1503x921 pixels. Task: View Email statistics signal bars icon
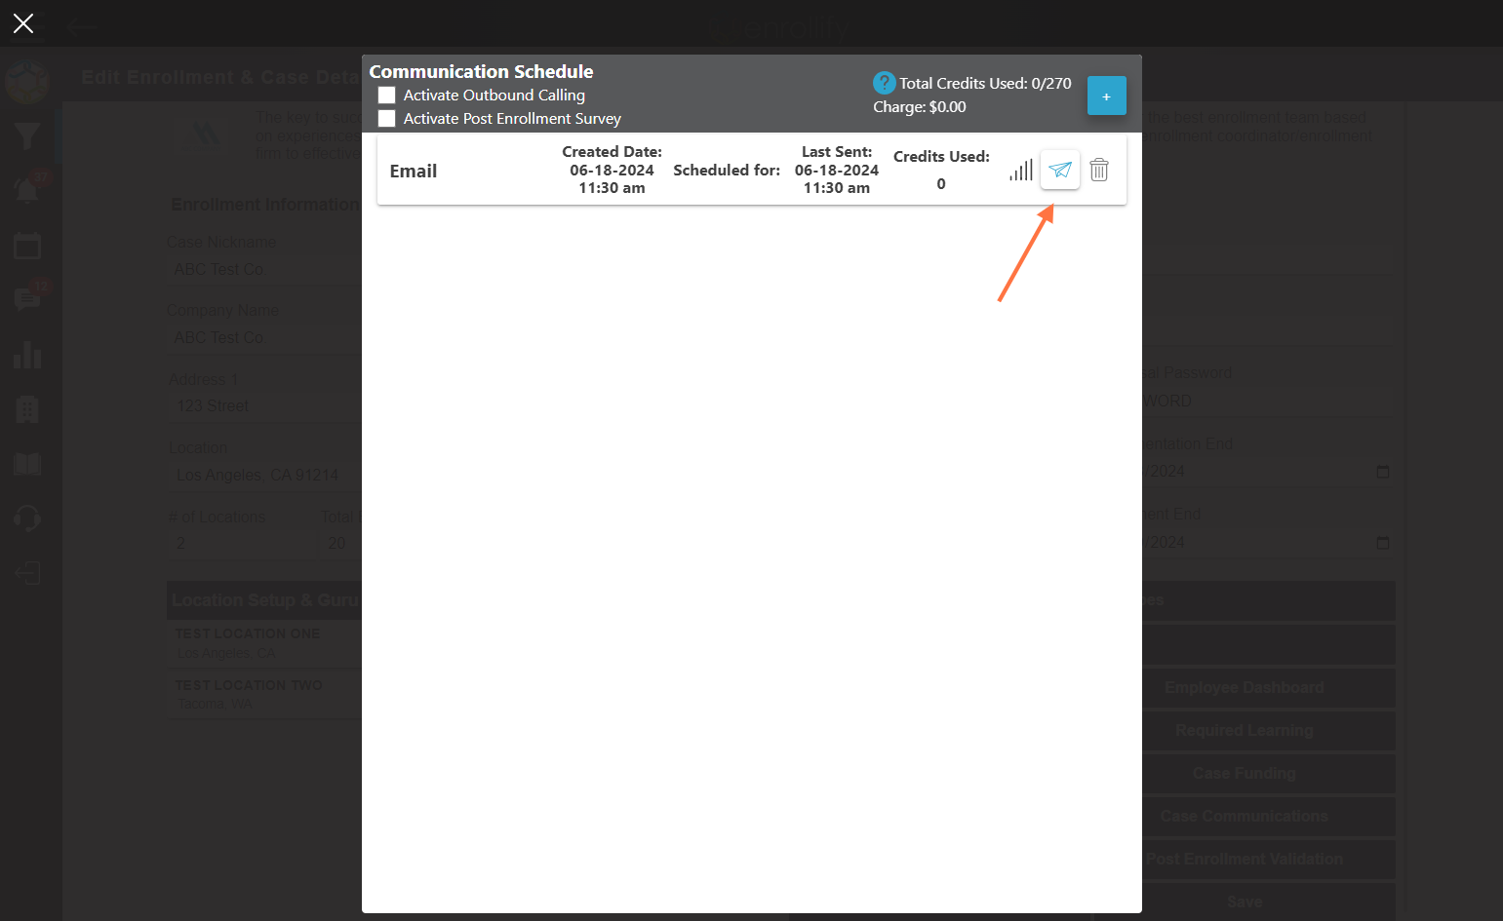1021,170
